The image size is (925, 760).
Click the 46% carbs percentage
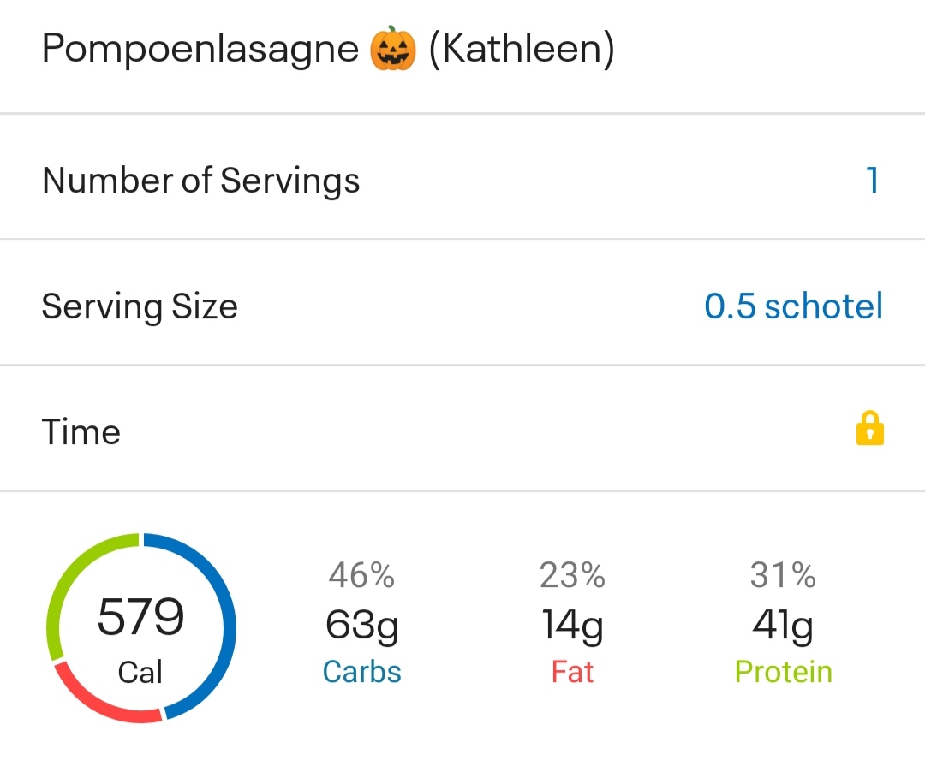[361, 576]
